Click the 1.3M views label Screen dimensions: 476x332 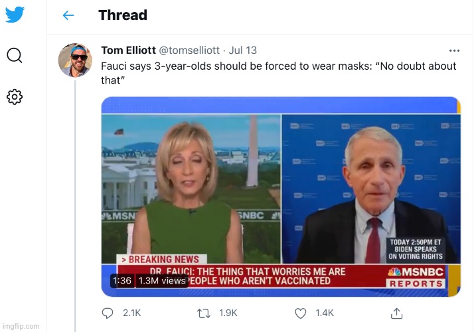[x=162, y=281]
